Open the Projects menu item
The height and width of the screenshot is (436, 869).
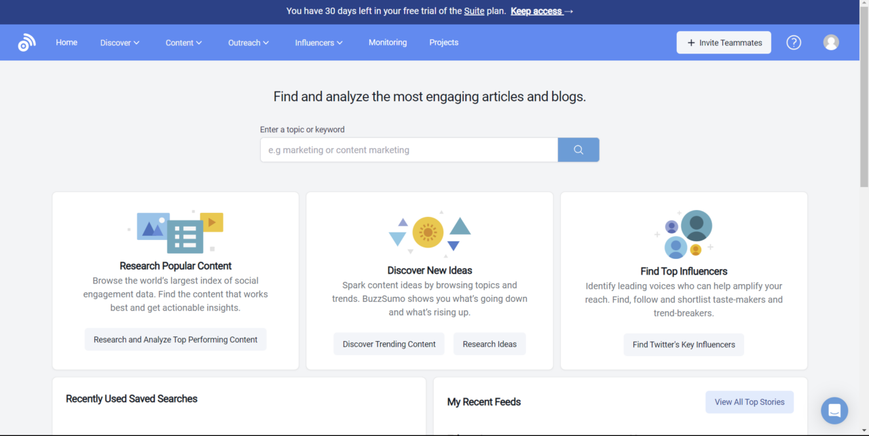(x=444, y=43)
